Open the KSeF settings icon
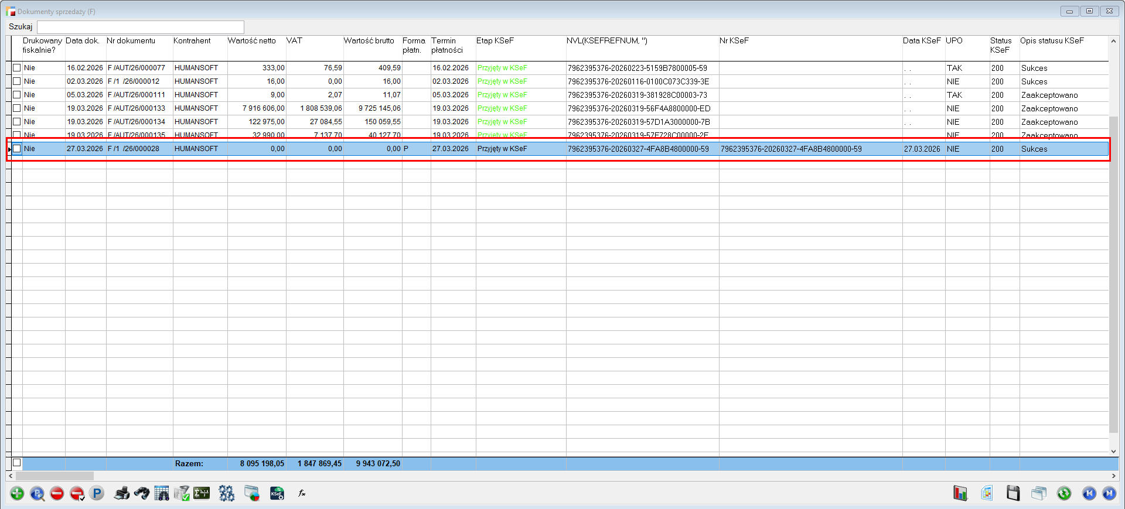Screen dimensions: 1125x509 click(277, 494)
